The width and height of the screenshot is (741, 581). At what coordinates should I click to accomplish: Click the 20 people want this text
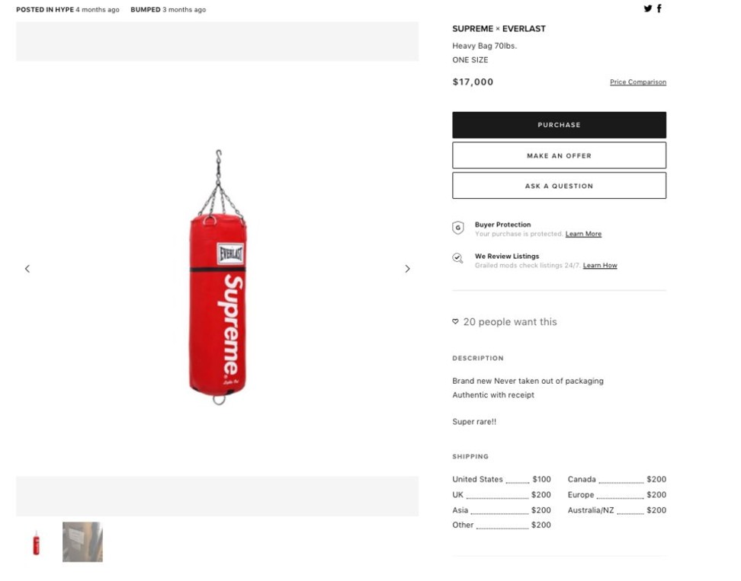point(510,322)
